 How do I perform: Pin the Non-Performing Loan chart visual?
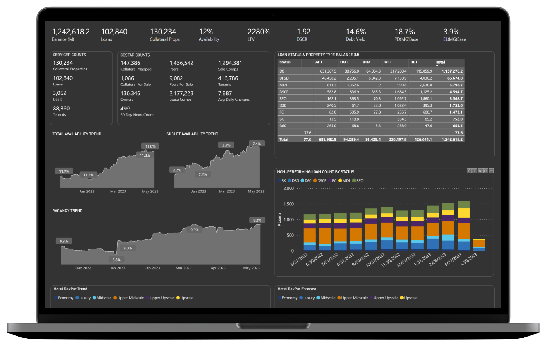469,171
